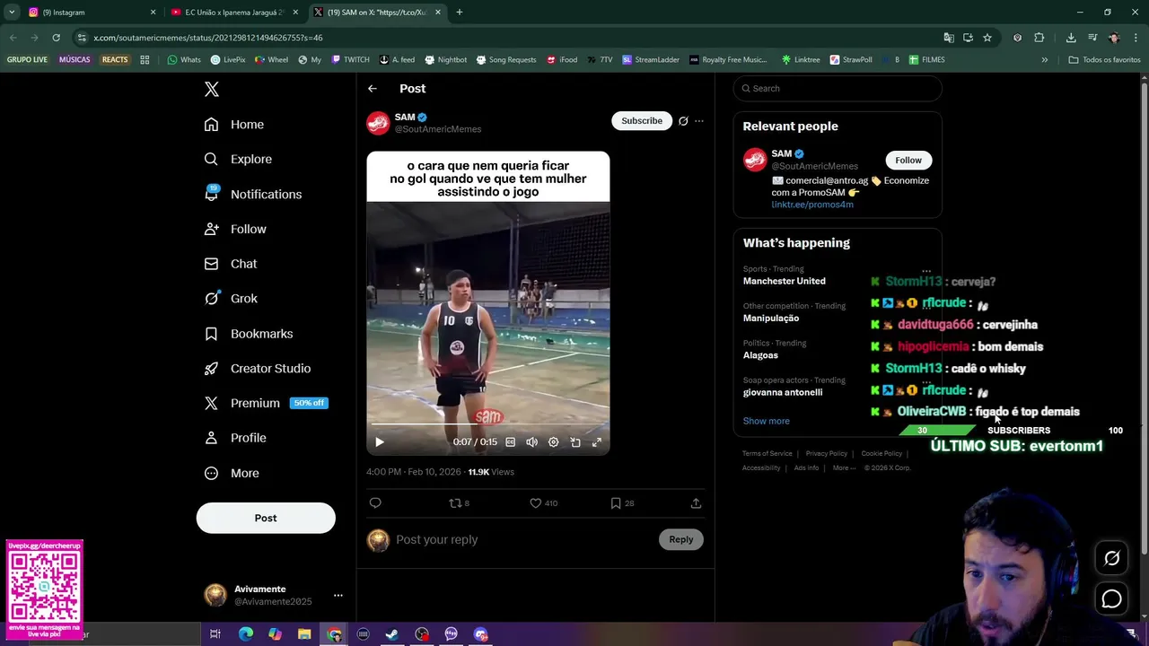Share the post via share icon
This screenshot has height=646, width=1149.
tap(696, 503)
